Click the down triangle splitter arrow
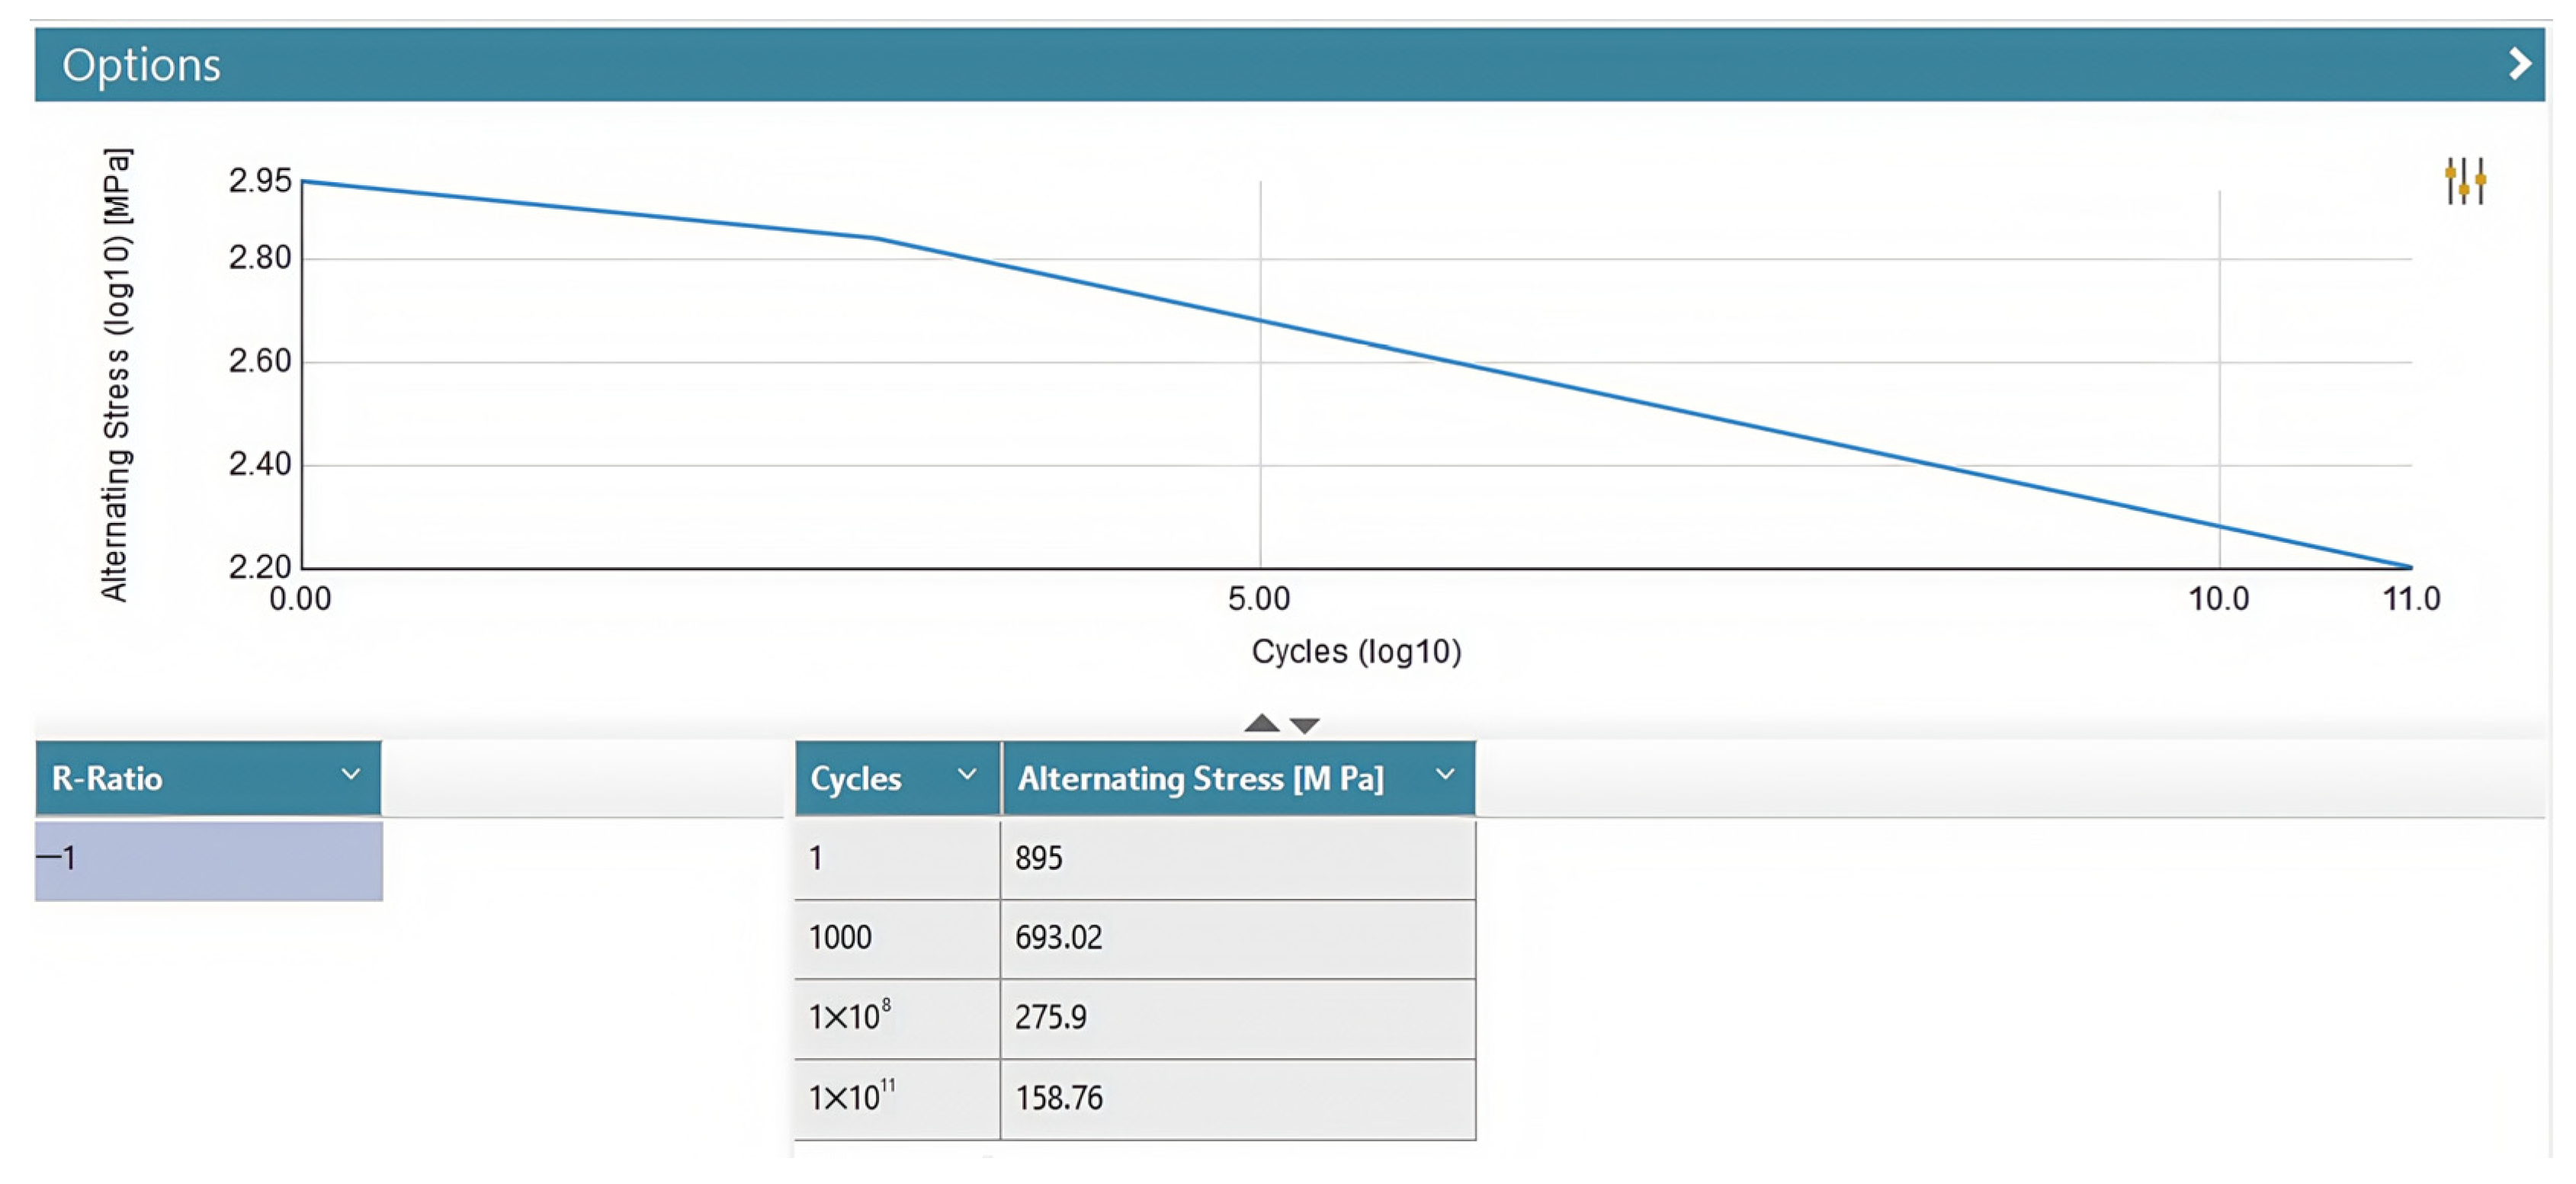 point(1305,725)
